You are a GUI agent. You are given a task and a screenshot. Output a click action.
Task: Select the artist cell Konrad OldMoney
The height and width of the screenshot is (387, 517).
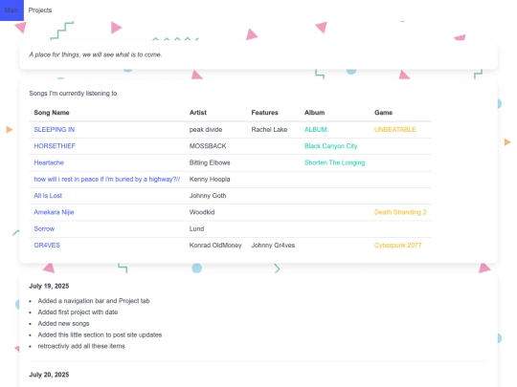pos(215,246)
